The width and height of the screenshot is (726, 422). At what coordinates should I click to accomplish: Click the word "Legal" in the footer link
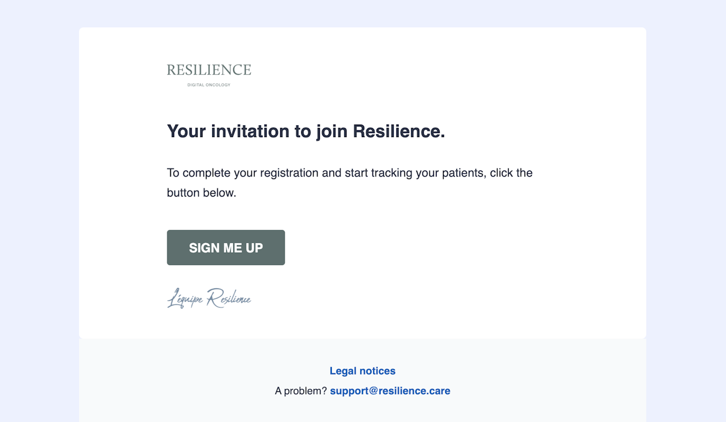[343, 371]
